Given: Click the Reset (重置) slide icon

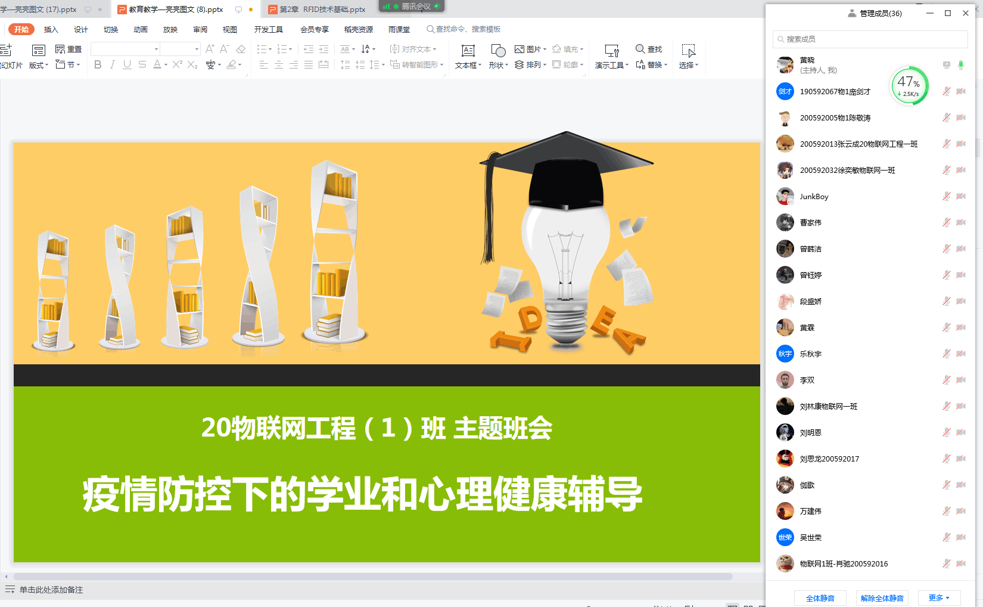Looking at the screenshot, I should pyautogui.click(x=69, y=49).
